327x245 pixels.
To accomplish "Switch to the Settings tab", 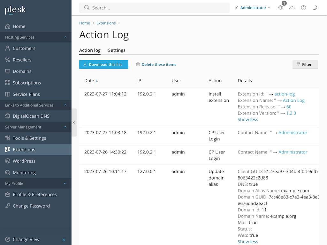I will pos(117,50).
